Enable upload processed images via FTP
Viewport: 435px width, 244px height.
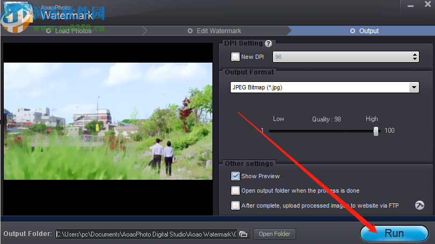(x=235, y=205)
